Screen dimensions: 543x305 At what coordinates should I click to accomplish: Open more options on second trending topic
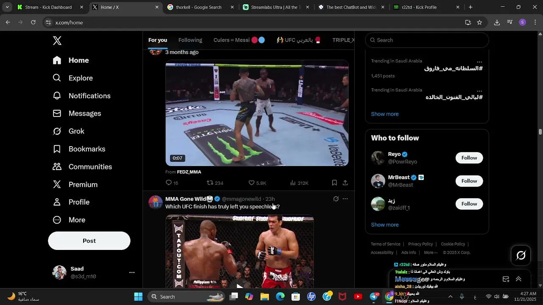tap(479, 91)
